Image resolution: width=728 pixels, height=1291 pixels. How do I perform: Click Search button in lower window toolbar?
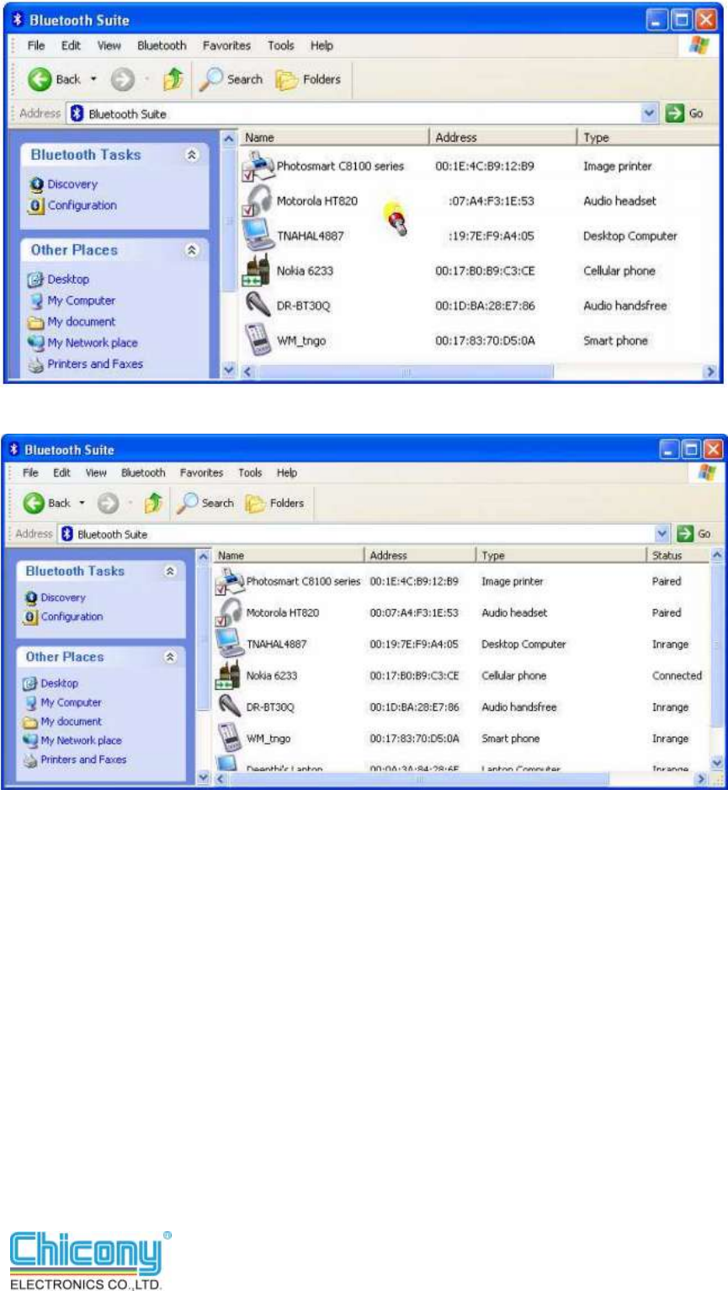point(206,503)
